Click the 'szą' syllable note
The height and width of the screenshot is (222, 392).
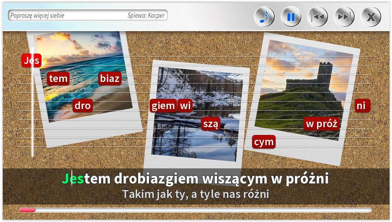211,124
